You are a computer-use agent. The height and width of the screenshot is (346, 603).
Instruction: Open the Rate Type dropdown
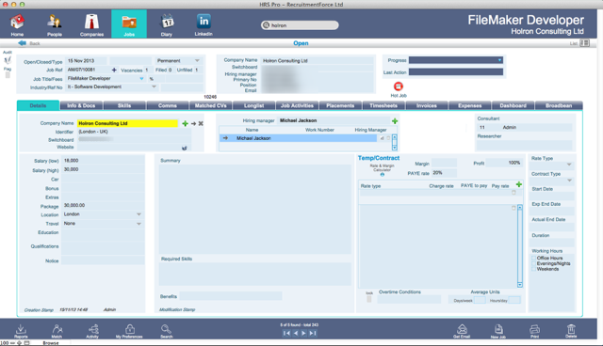coord(569,165)
